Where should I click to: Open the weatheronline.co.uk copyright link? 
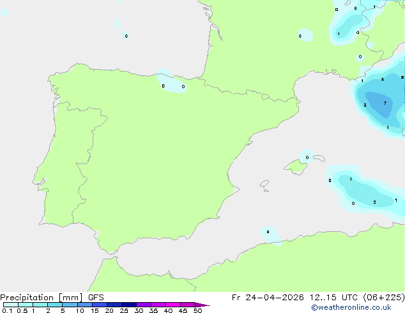click(x=351, y=307)
